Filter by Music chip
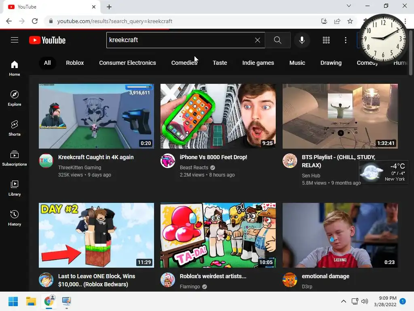 297,63
